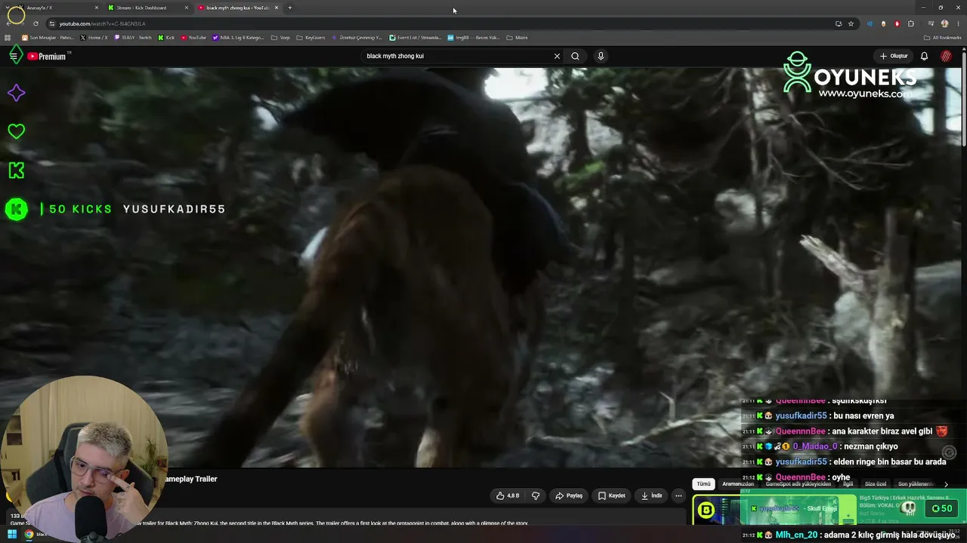Open the Windows Start button
The width and height of the screenshot is (967, 543).
point(12,535)
